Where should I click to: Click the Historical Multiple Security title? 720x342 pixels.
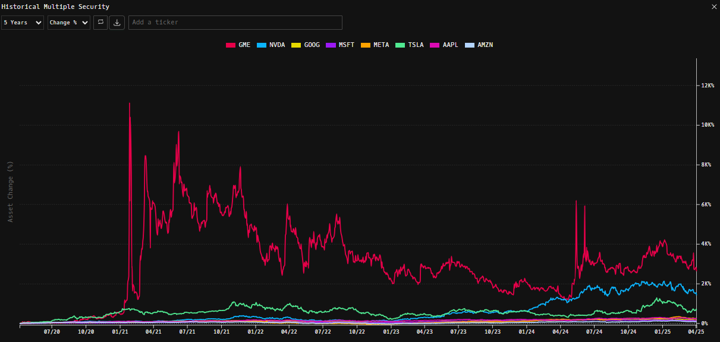tap(56, 7)
